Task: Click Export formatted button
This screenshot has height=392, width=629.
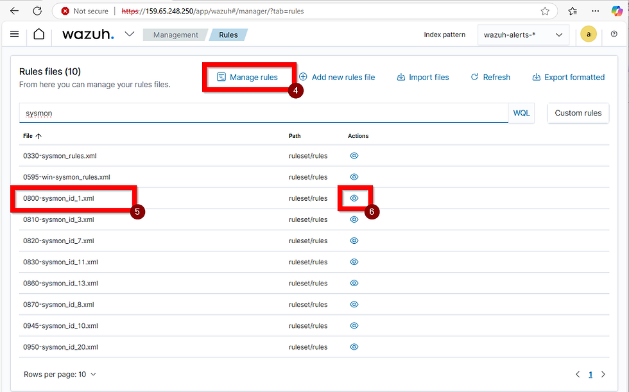Action: pos(569,77)
